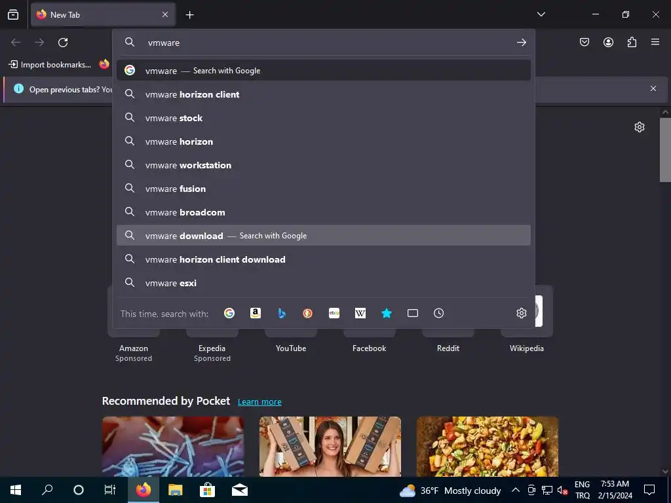671x503 pixels.
Task: Open notification center on taskbar
Action: (649, 490)
